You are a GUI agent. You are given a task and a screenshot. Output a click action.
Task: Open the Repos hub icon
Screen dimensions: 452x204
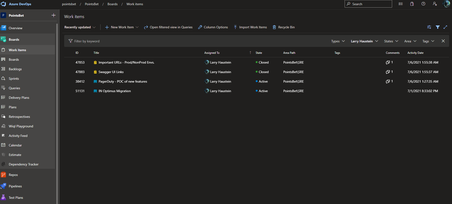4,175
